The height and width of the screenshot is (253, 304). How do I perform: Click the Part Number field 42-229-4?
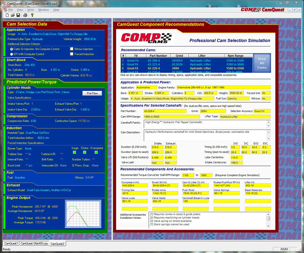(x=165, y=111)
